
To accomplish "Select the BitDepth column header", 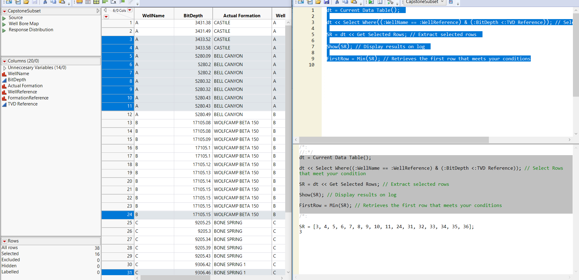I will pyautogui.click(x=193, y=16).
